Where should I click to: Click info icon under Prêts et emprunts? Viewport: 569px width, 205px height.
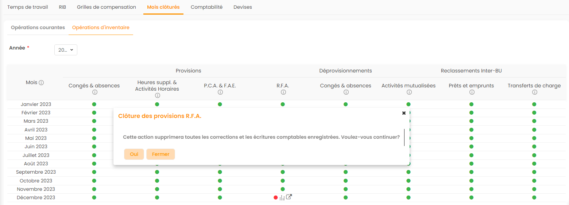471,92
